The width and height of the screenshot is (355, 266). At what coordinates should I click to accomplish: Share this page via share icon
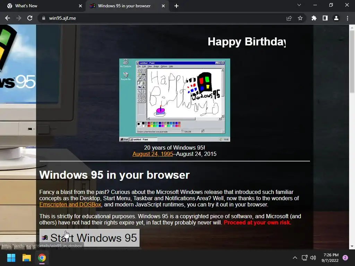(289, 18)
